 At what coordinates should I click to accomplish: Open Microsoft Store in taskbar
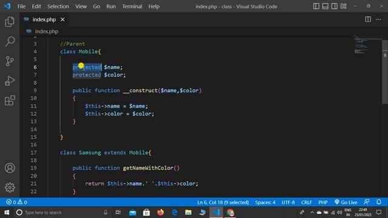point(147,213)
